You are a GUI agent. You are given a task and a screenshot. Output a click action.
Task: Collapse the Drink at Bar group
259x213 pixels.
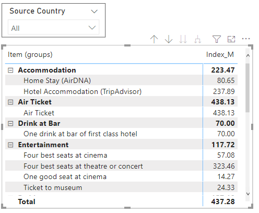[10, 124]
